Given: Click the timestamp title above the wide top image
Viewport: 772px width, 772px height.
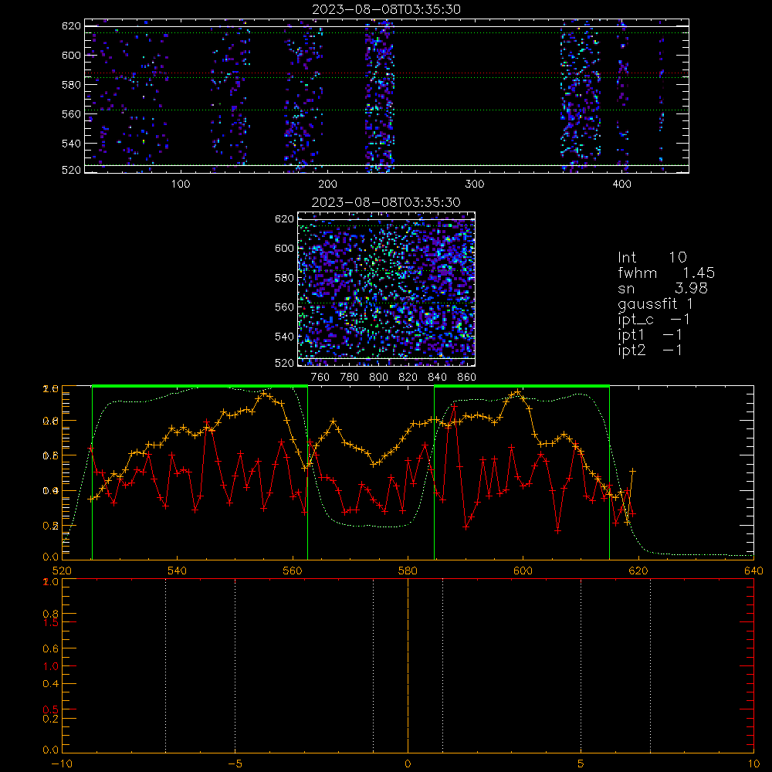Looking at the screenshot, I should click(x=386, y=9).
